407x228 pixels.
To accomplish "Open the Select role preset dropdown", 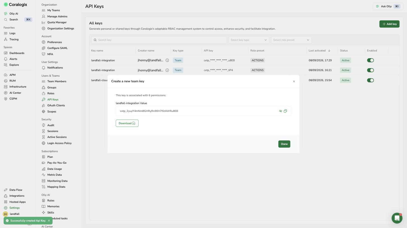I will [x=291, y=40].
